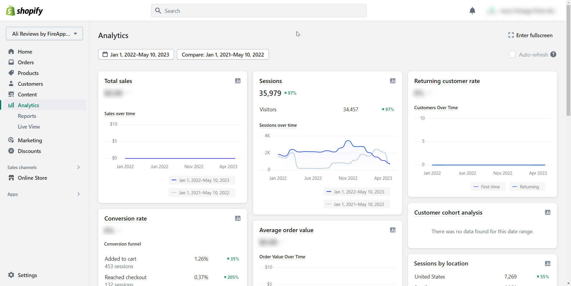Click the Discounts badge icon
The height and width of the screenshot is (286, 571).
tap(11, 151)
